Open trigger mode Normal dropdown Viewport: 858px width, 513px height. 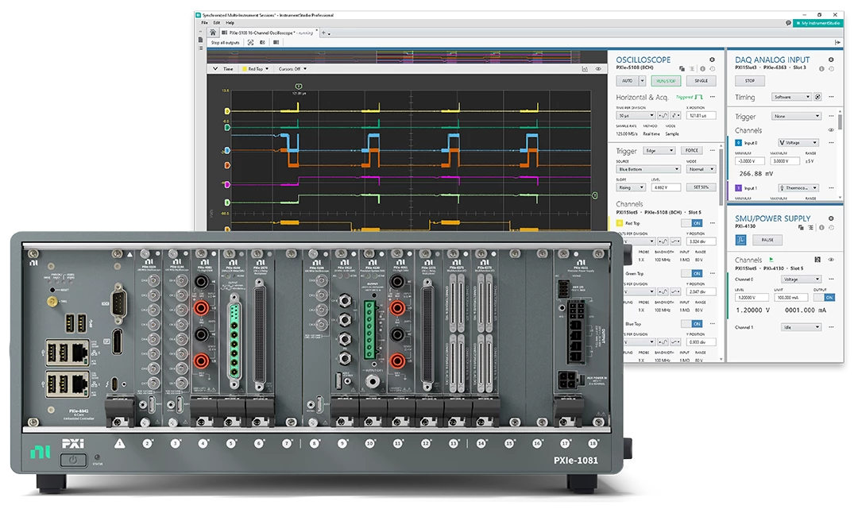[x=701, y=169]
